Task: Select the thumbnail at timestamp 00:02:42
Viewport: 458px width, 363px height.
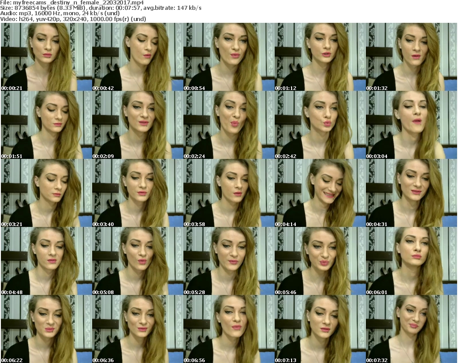Action: pos(320,125)
